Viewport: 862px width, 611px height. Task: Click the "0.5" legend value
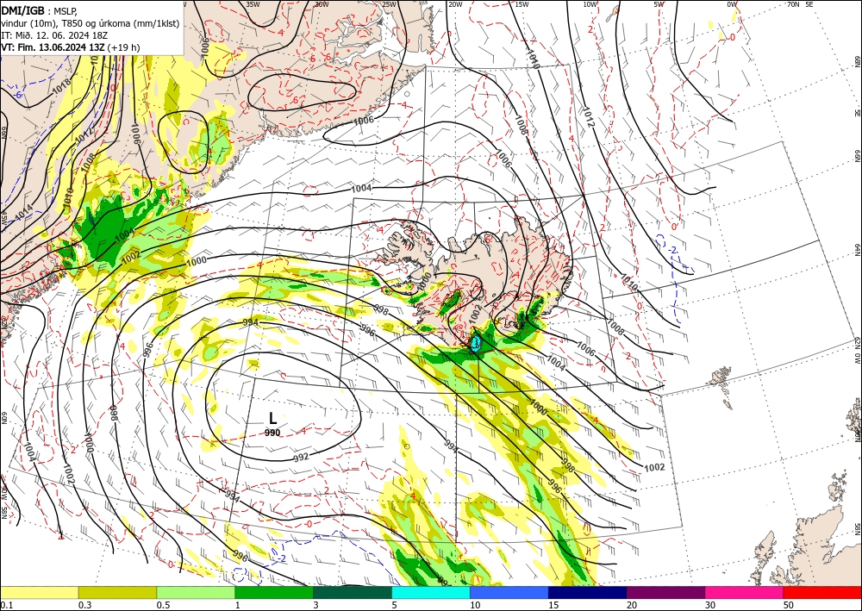pyautogui.click(x=163, y=605)
